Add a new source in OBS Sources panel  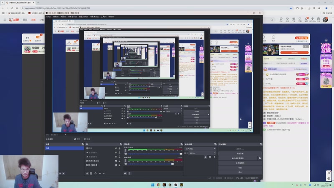(x=87, y=173)
